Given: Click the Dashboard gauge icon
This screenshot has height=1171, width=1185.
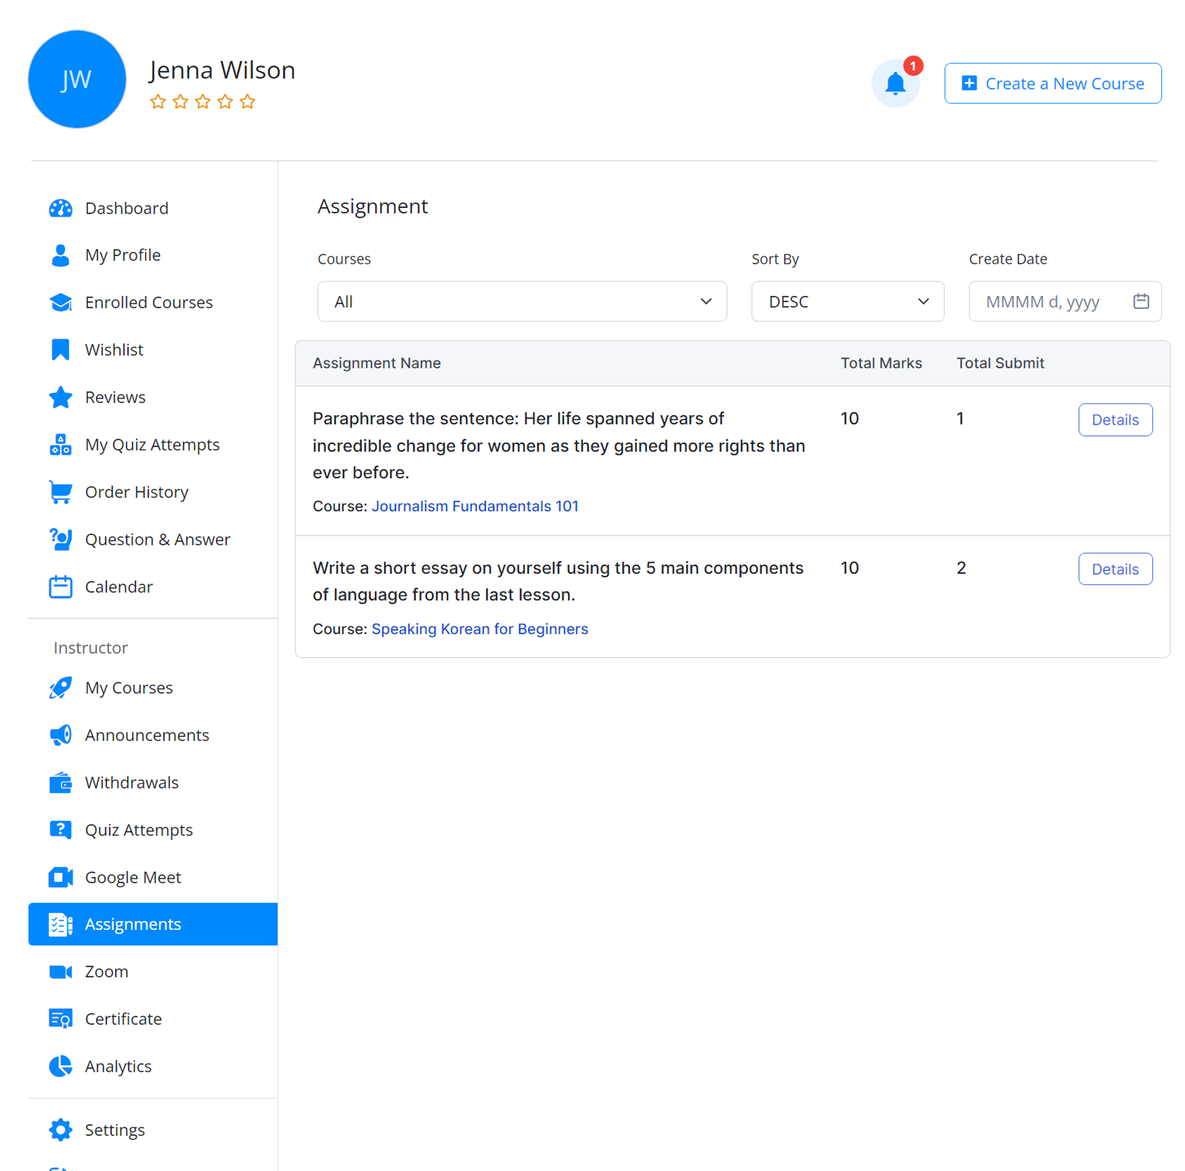Looking at the screenshot, I should click(x=60, y=209).
